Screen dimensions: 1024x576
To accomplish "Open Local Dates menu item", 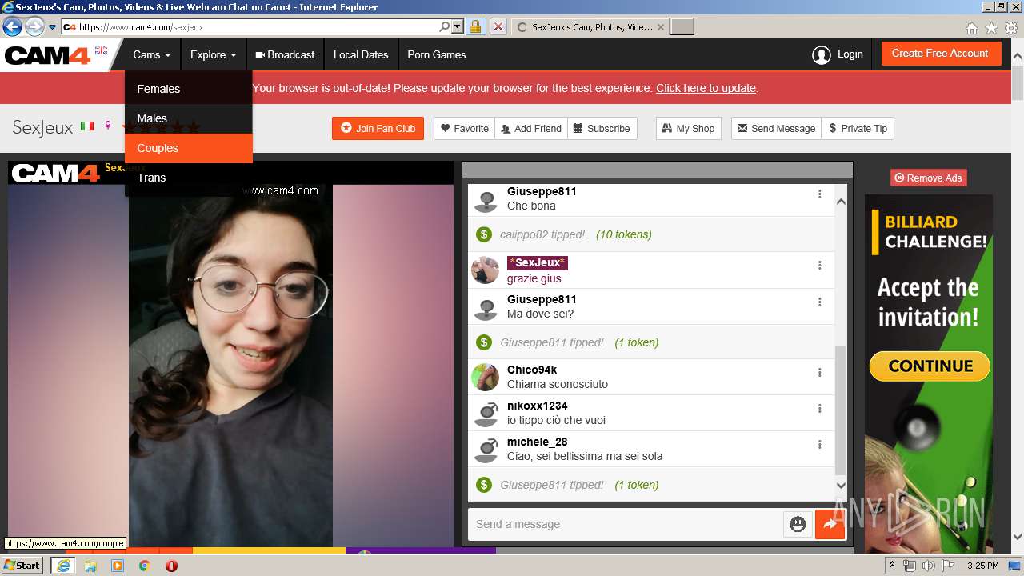I will 361,54.
